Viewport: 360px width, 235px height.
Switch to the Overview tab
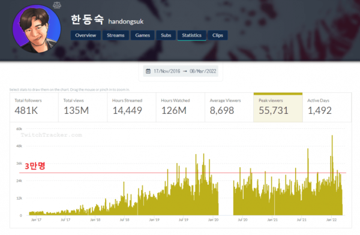(85, 35)
